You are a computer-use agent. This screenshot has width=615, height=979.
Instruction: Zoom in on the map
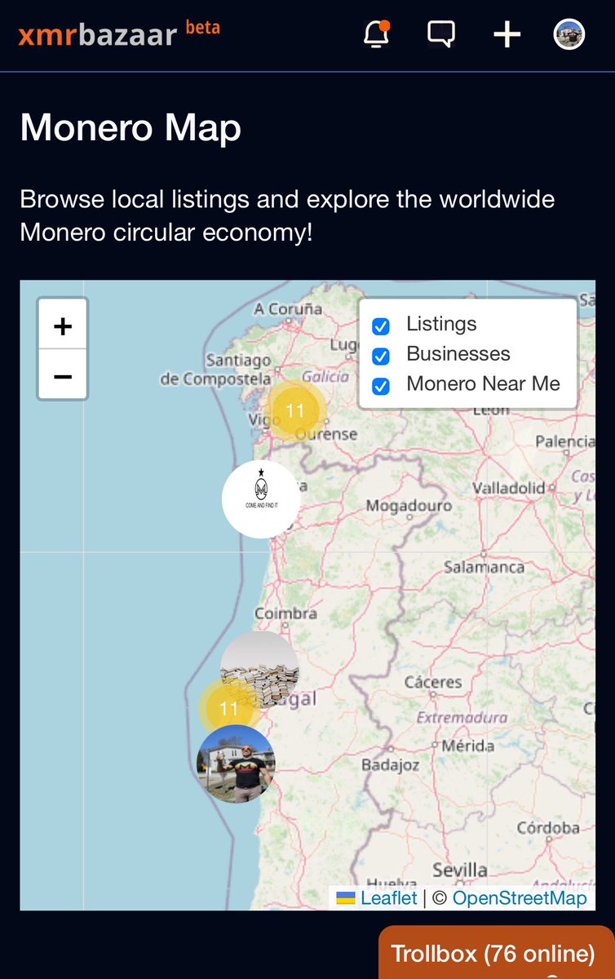tap(63, 326)
